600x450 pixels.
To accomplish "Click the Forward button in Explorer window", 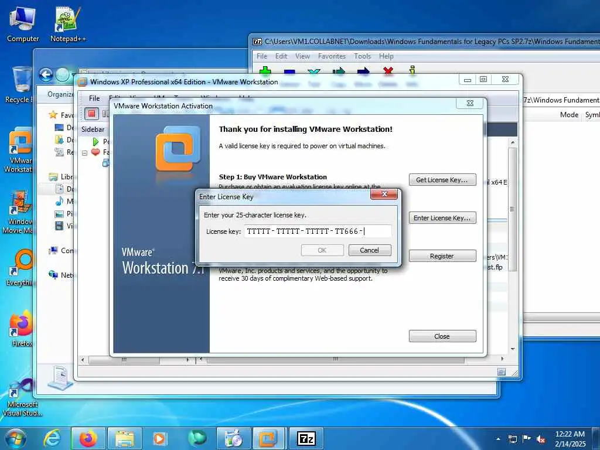I will pos(62,74).
